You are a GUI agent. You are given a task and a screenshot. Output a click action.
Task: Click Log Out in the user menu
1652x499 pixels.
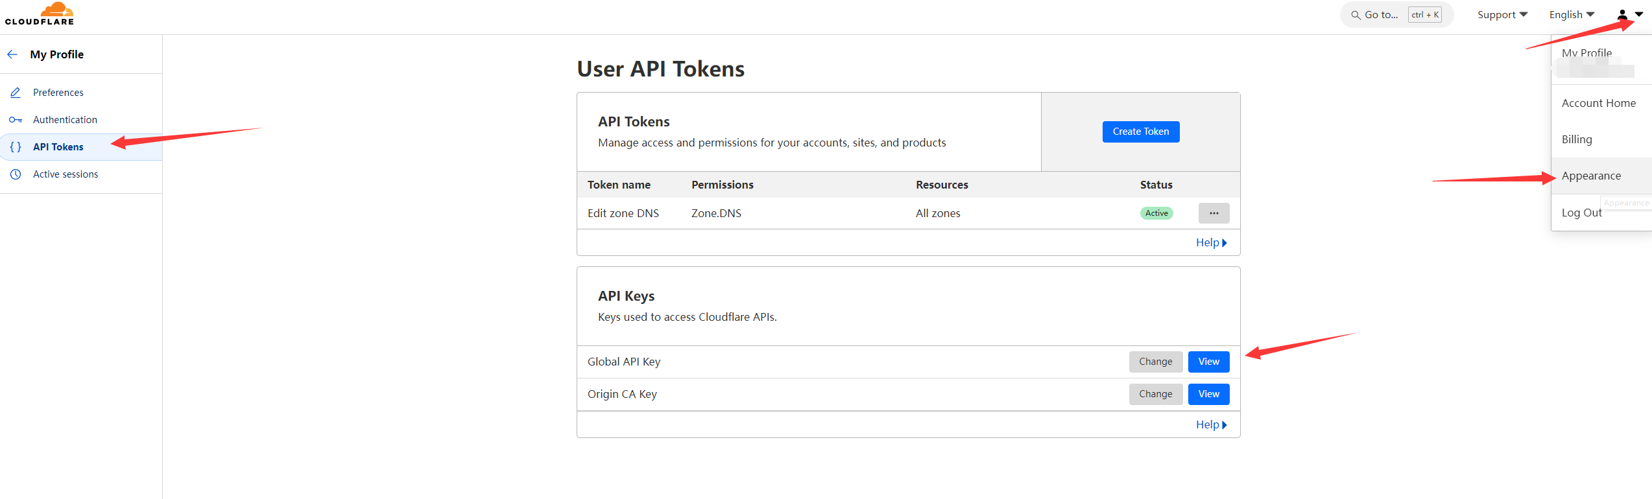pos(1581,213)
